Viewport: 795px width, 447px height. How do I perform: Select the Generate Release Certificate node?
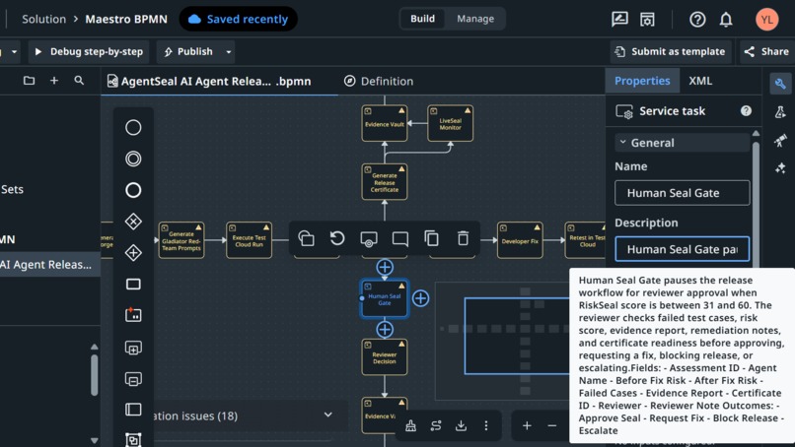[385, 182]
